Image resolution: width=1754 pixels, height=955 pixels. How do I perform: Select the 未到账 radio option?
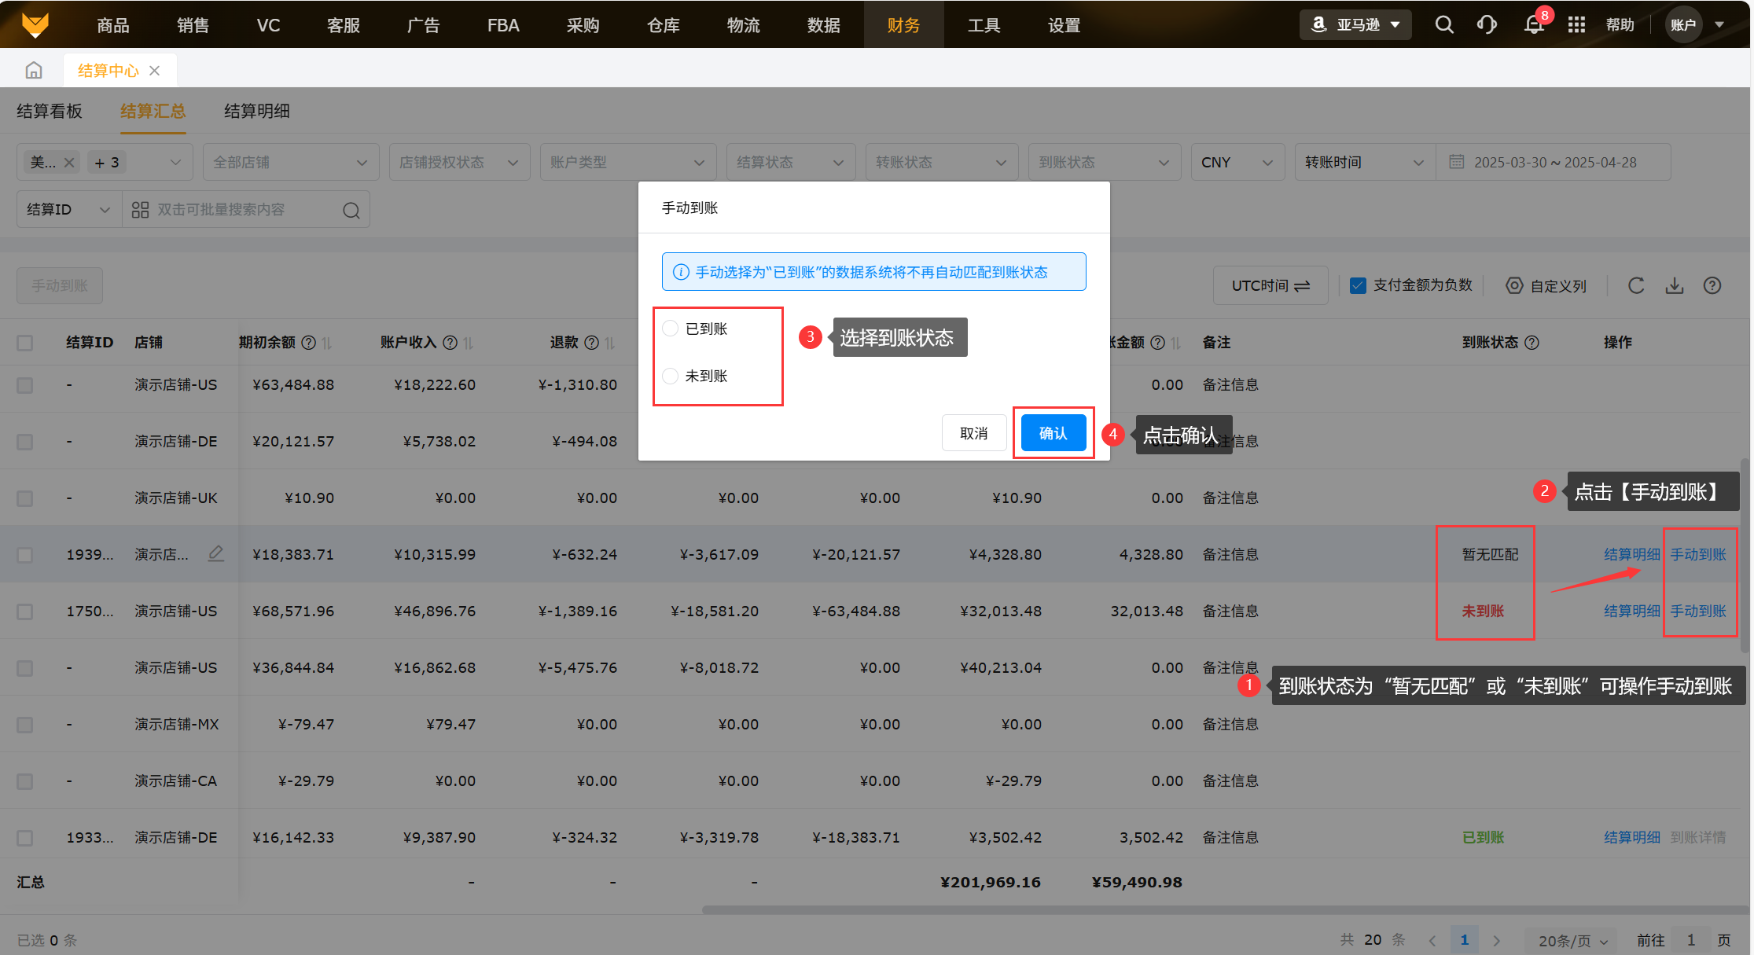click(x=671, y=376)
